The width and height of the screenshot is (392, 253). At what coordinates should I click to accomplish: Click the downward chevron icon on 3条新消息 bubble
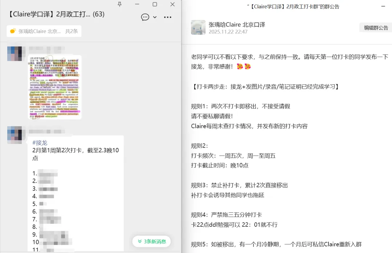pyautogui.click(x=140, y=241)
